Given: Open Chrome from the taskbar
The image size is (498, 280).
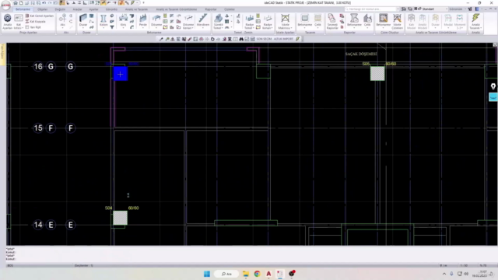Looking at the screenshot, I should [257, 274].
